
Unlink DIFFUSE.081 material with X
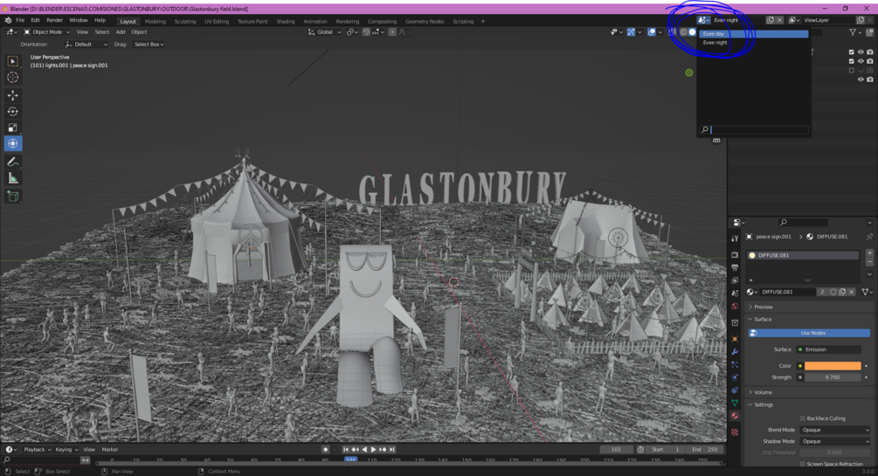coord(851,292)
